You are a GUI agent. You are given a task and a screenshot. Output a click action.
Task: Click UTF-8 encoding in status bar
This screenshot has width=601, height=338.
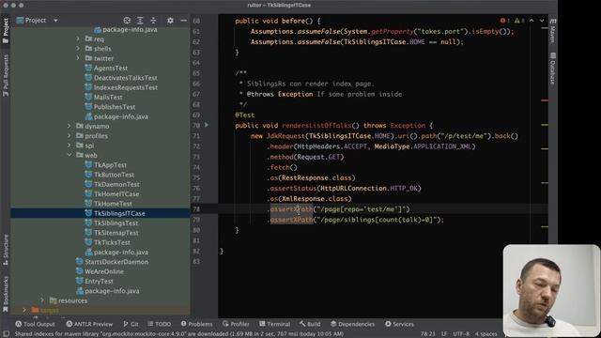tap(461, 334)
